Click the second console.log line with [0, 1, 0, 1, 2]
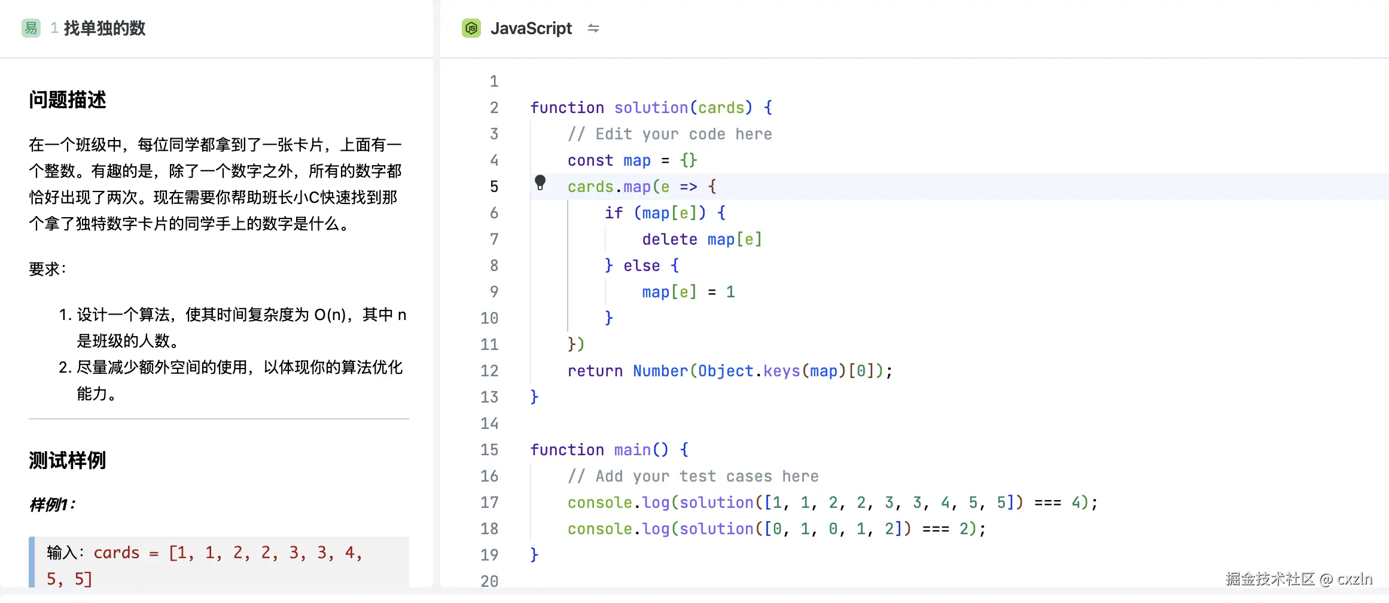 click(x=776, y=529)
